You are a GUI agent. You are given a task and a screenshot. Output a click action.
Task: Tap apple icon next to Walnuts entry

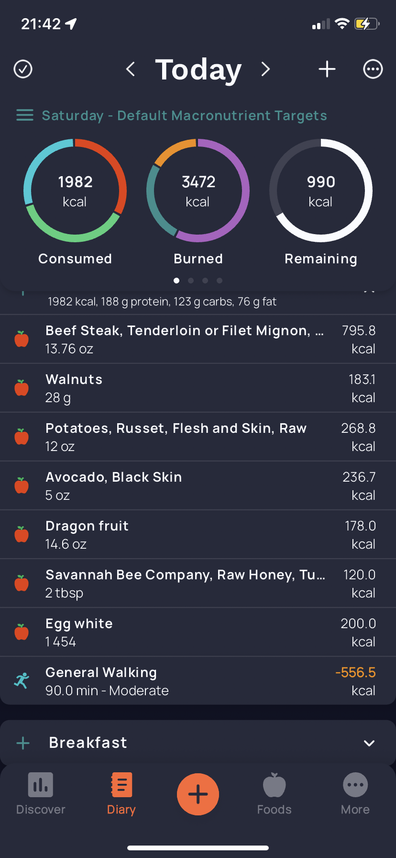[22, 388]
